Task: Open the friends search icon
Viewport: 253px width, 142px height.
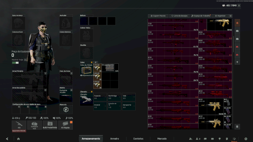Action: click(191, 139)
